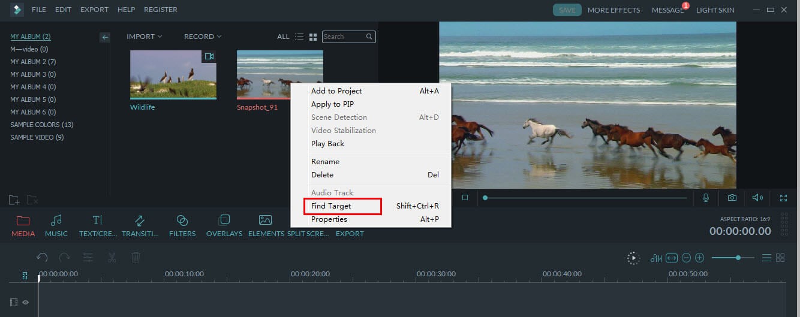Open the ELEMENTS tab
The height and width of the screenshot is (317, 800).
[x=266, y=226]
